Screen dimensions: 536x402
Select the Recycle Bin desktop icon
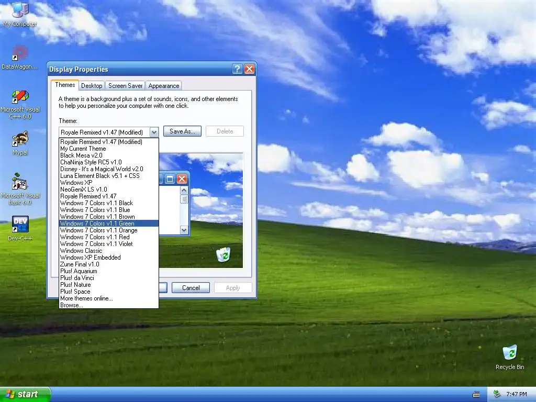(x=510, y=357)
